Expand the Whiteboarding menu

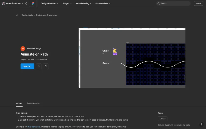(83, 3)
